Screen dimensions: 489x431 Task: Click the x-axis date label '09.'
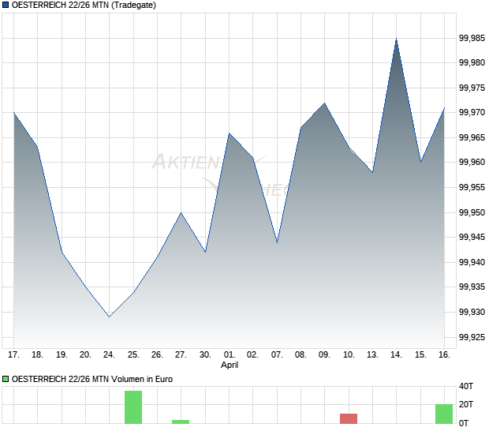click(x=324, y=355)
